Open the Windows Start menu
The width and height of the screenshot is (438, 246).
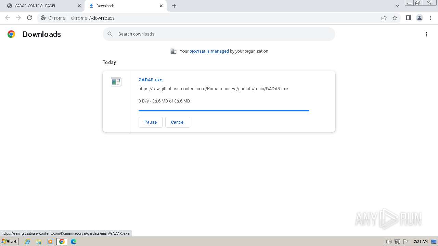(10, 242)
